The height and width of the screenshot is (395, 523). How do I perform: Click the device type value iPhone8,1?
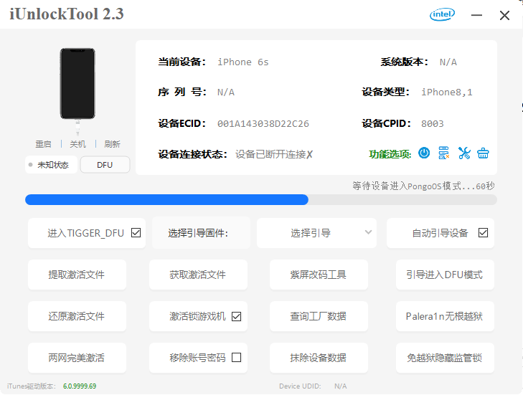[447, 92]
